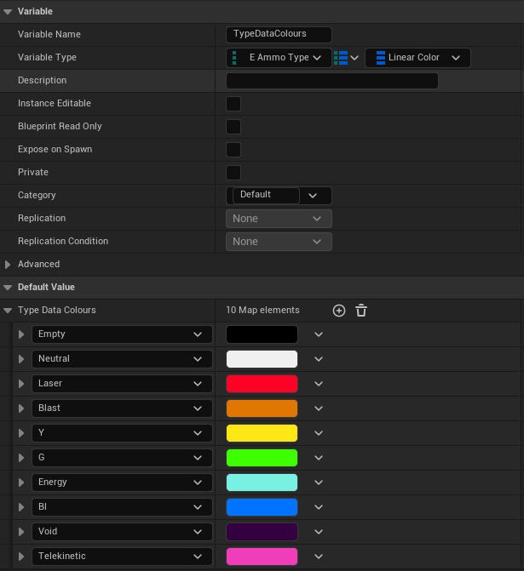This screenshot has width=524, height=571.
Task: Open options chevron beside the Void color
Action: [319, 532]
